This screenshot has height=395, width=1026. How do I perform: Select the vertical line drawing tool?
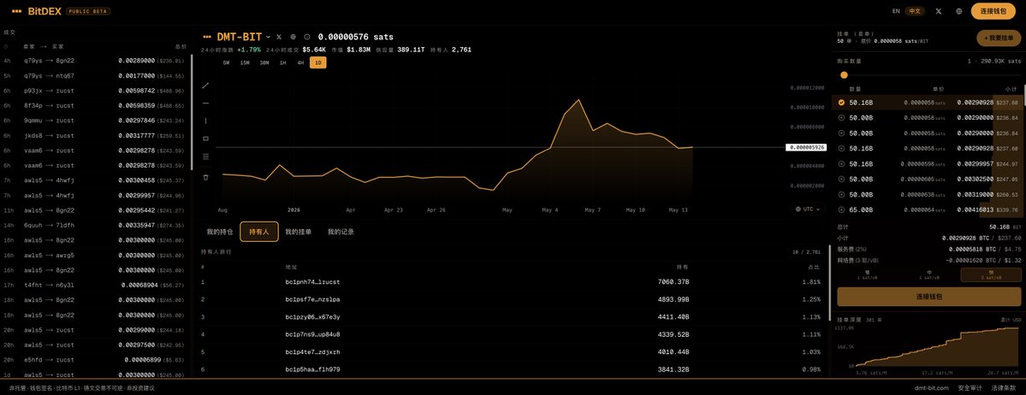click(205, 121)
